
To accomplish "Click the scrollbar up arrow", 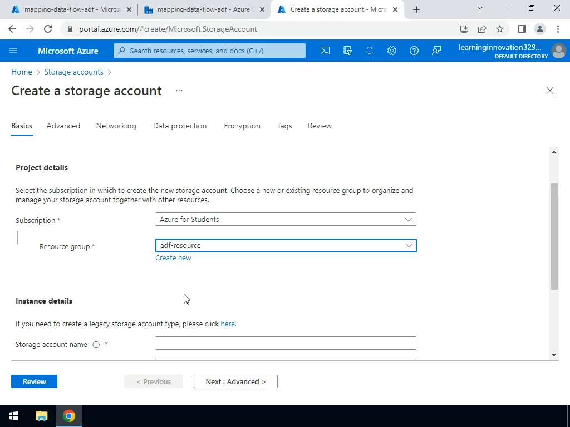I will pos(554,152).
